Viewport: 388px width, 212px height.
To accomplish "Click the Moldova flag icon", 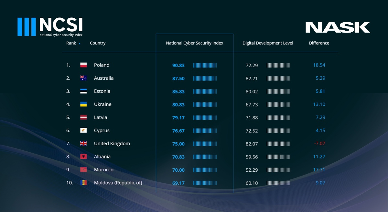I will pos(83,183).
